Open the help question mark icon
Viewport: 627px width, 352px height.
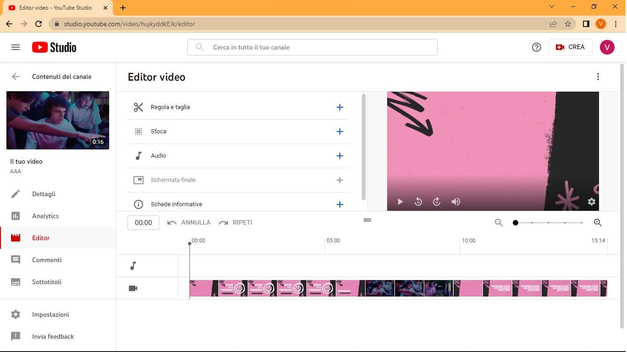click(x=536, y=47)
